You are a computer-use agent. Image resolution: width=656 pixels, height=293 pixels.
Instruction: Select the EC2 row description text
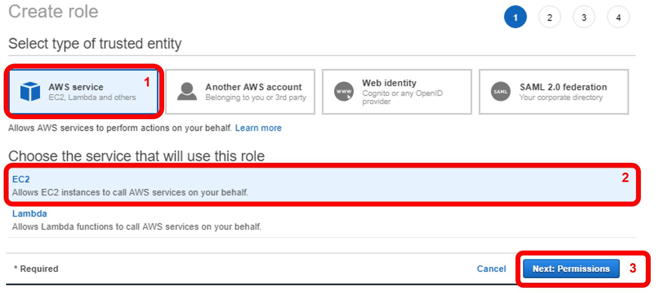[x=130, y=192]
